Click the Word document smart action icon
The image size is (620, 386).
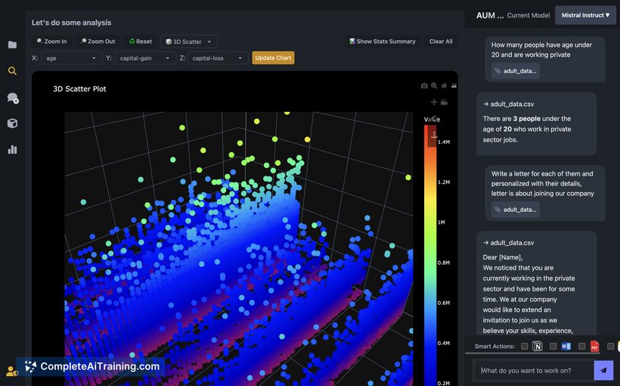click(x=566, y=346)
